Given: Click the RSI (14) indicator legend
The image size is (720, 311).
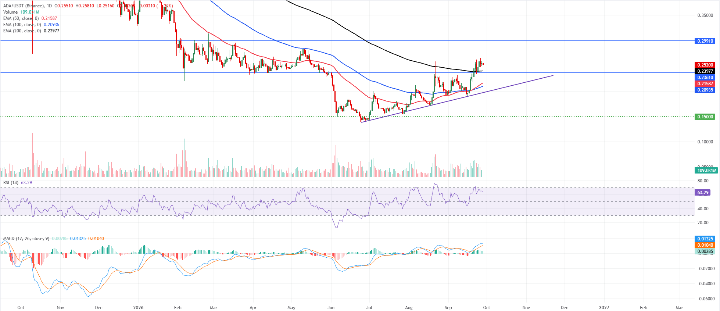Looking at the screenshot, I should [x=18, y=183].
